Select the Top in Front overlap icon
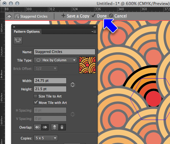The height and width of the screenshot is (144, 170). click(55, 127)
